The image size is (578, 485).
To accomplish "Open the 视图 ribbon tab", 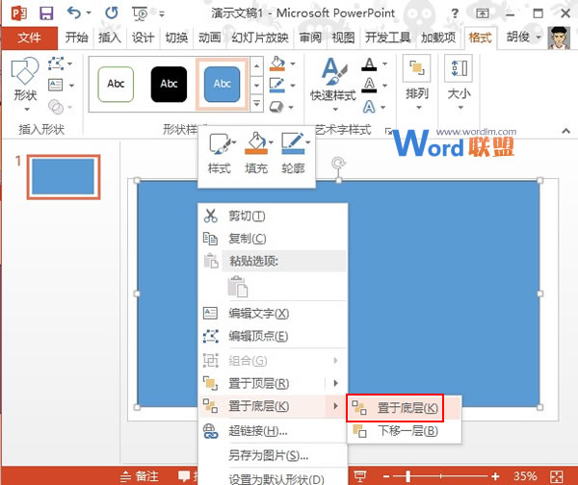I will (x=343, y=38).
